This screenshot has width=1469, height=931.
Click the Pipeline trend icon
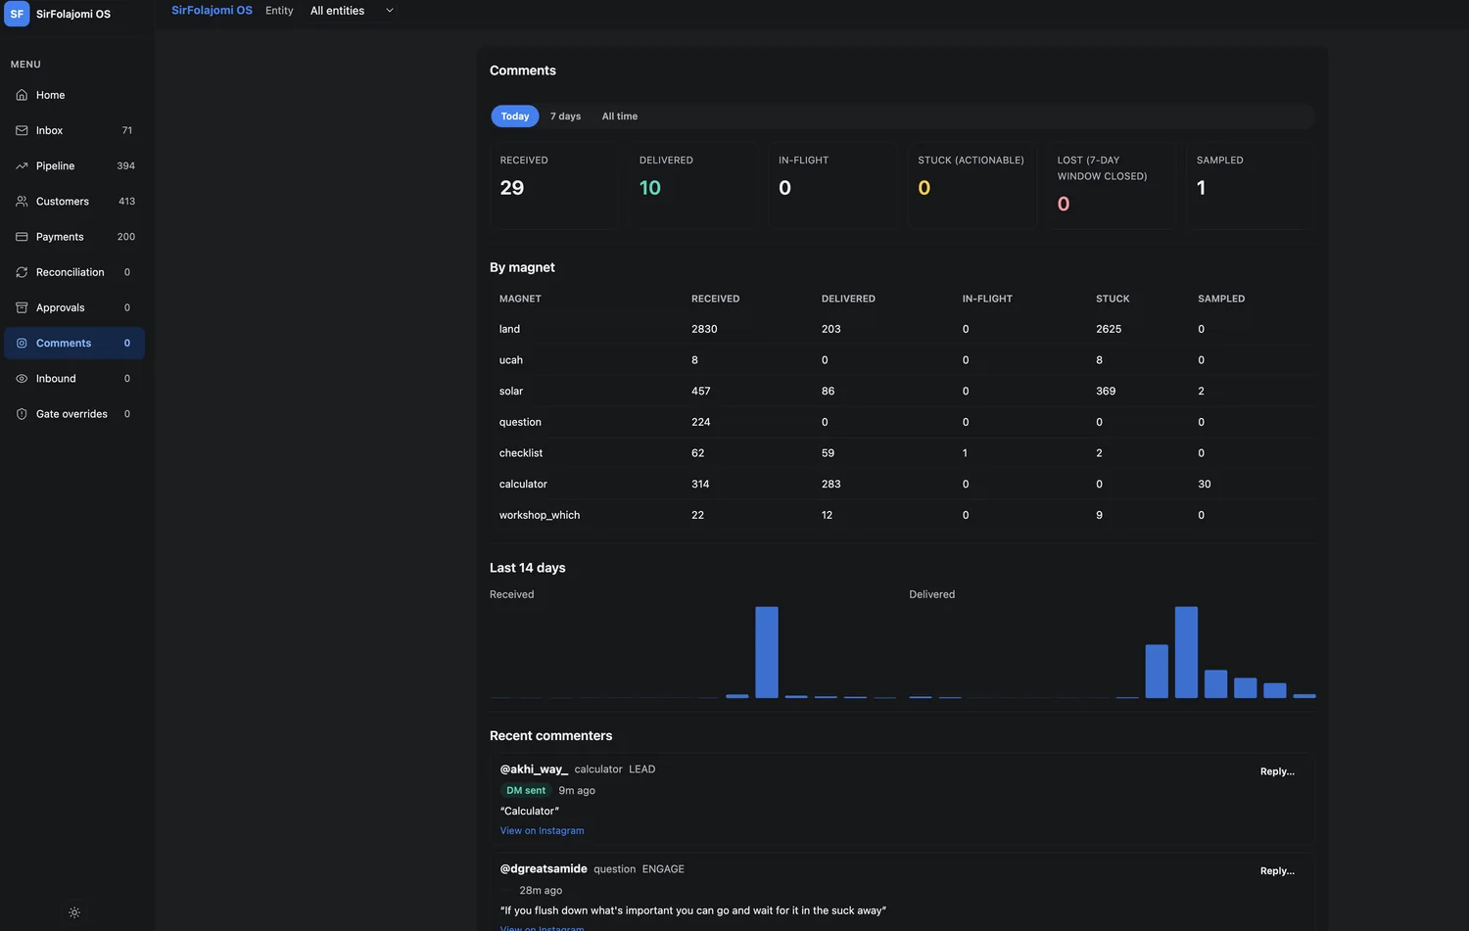click(22, 165)
